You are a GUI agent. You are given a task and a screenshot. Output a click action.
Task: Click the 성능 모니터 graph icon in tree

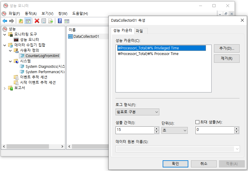(x=16, y=40)
